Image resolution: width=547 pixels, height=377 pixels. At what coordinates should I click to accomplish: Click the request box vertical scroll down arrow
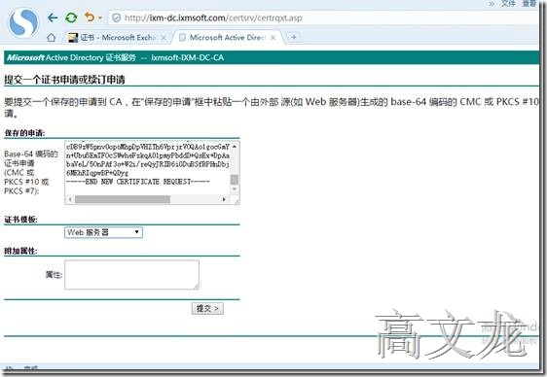[235, 189]
